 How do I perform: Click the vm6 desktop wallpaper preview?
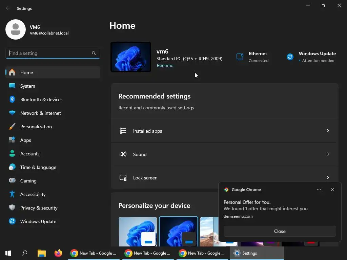pos(131,57)
